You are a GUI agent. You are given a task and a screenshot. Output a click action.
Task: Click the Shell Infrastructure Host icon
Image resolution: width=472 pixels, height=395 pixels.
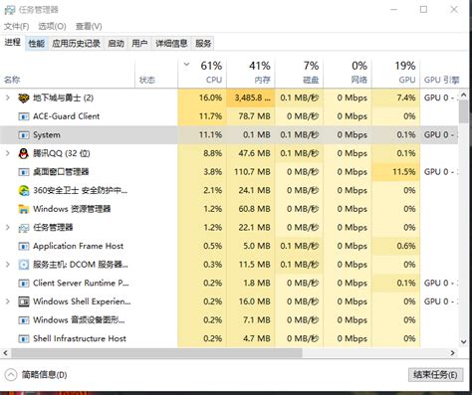click(24, 339)
